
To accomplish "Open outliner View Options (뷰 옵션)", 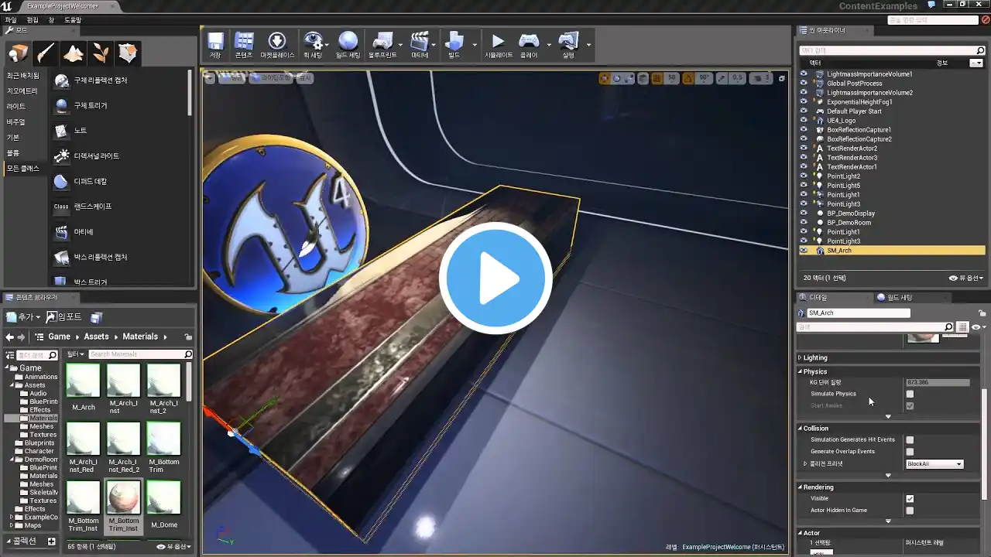I will pyautogui.click(x=967, y=278).
